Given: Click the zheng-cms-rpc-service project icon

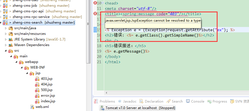Looking at the screenshot, I should [5, 17].
